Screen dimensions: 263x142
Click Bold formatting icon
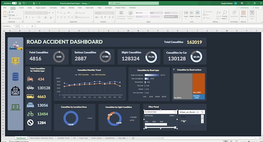point(26,17)
